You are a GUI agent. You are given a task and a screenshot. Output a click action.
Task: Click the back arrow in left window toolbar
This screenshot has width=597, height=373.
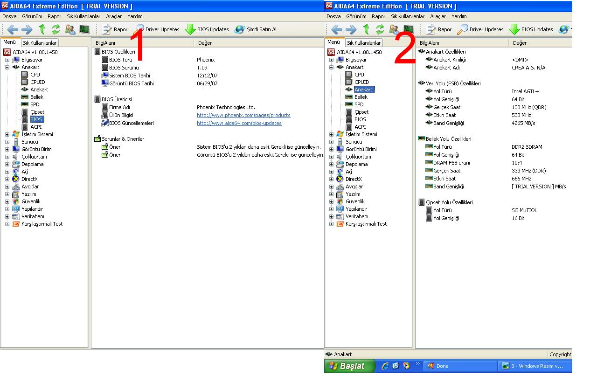pos(13,29)
